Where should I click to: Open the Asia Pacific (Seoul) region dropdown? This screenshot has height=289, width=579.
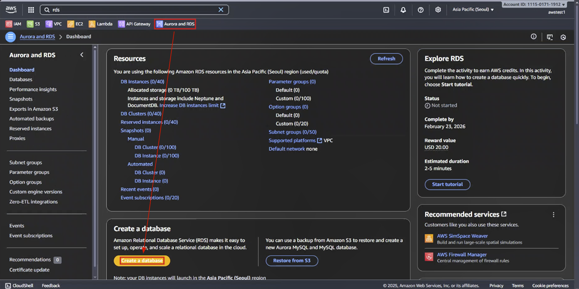tap(473, 10)
